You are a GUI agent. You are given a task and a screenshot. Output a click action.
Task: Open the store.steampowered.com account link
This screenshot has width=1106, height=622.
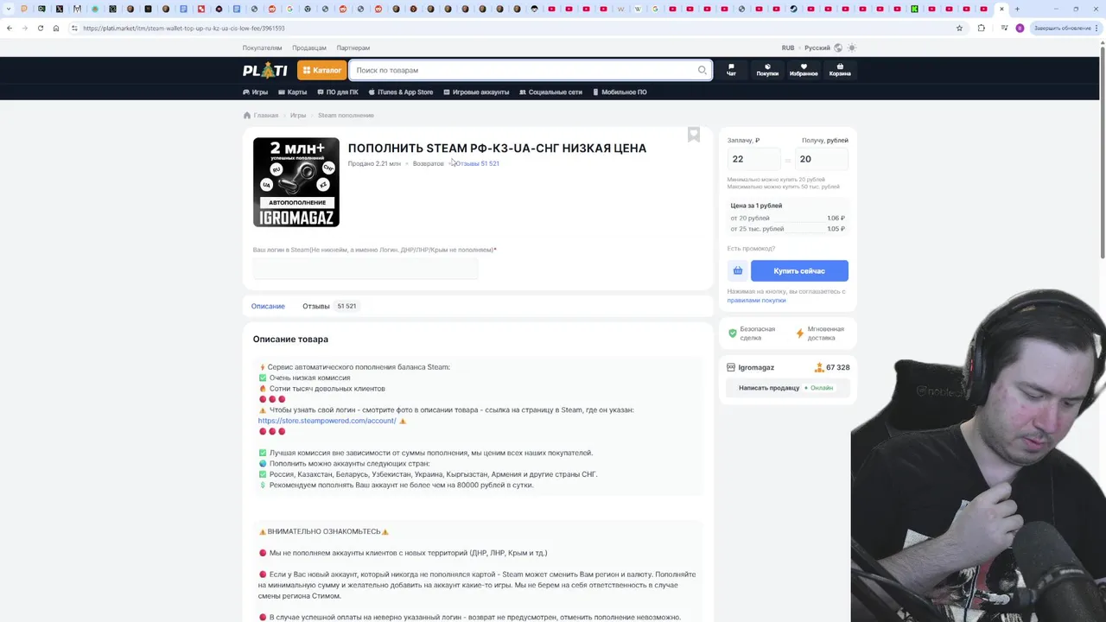pyautogui.click(x=327, y=421)
